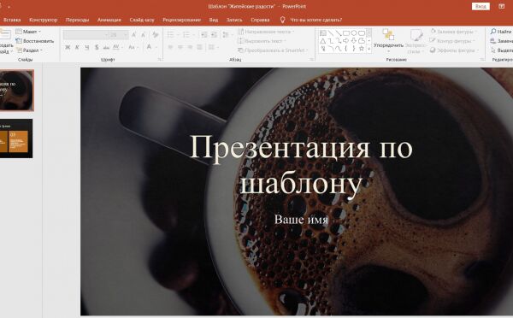Toggle strikethrough formatting

[x=106, y=47]
